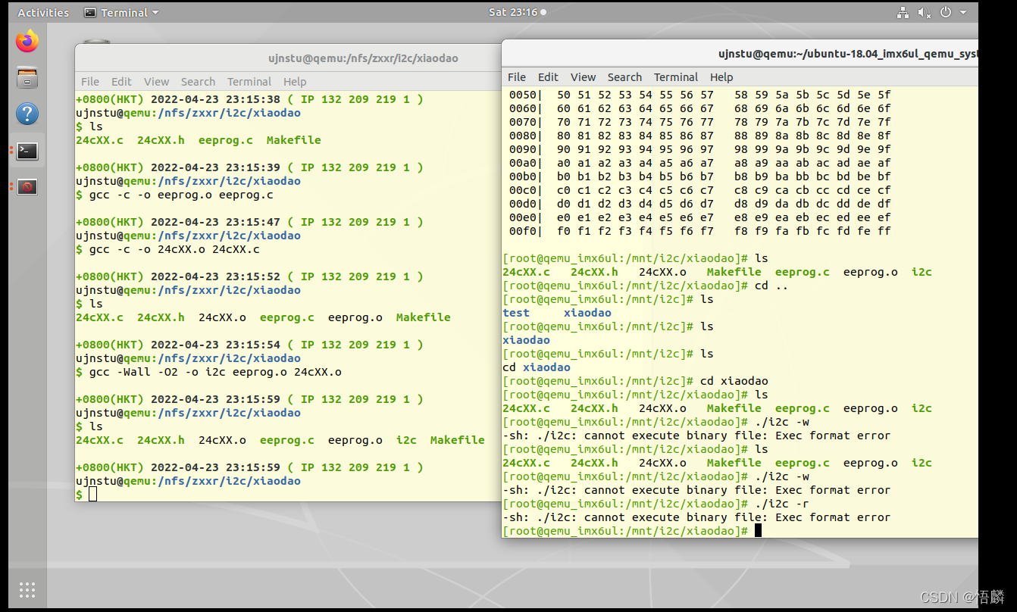Open File menu in right qemu terminal

pyautogui.click(x=517, y=77)
